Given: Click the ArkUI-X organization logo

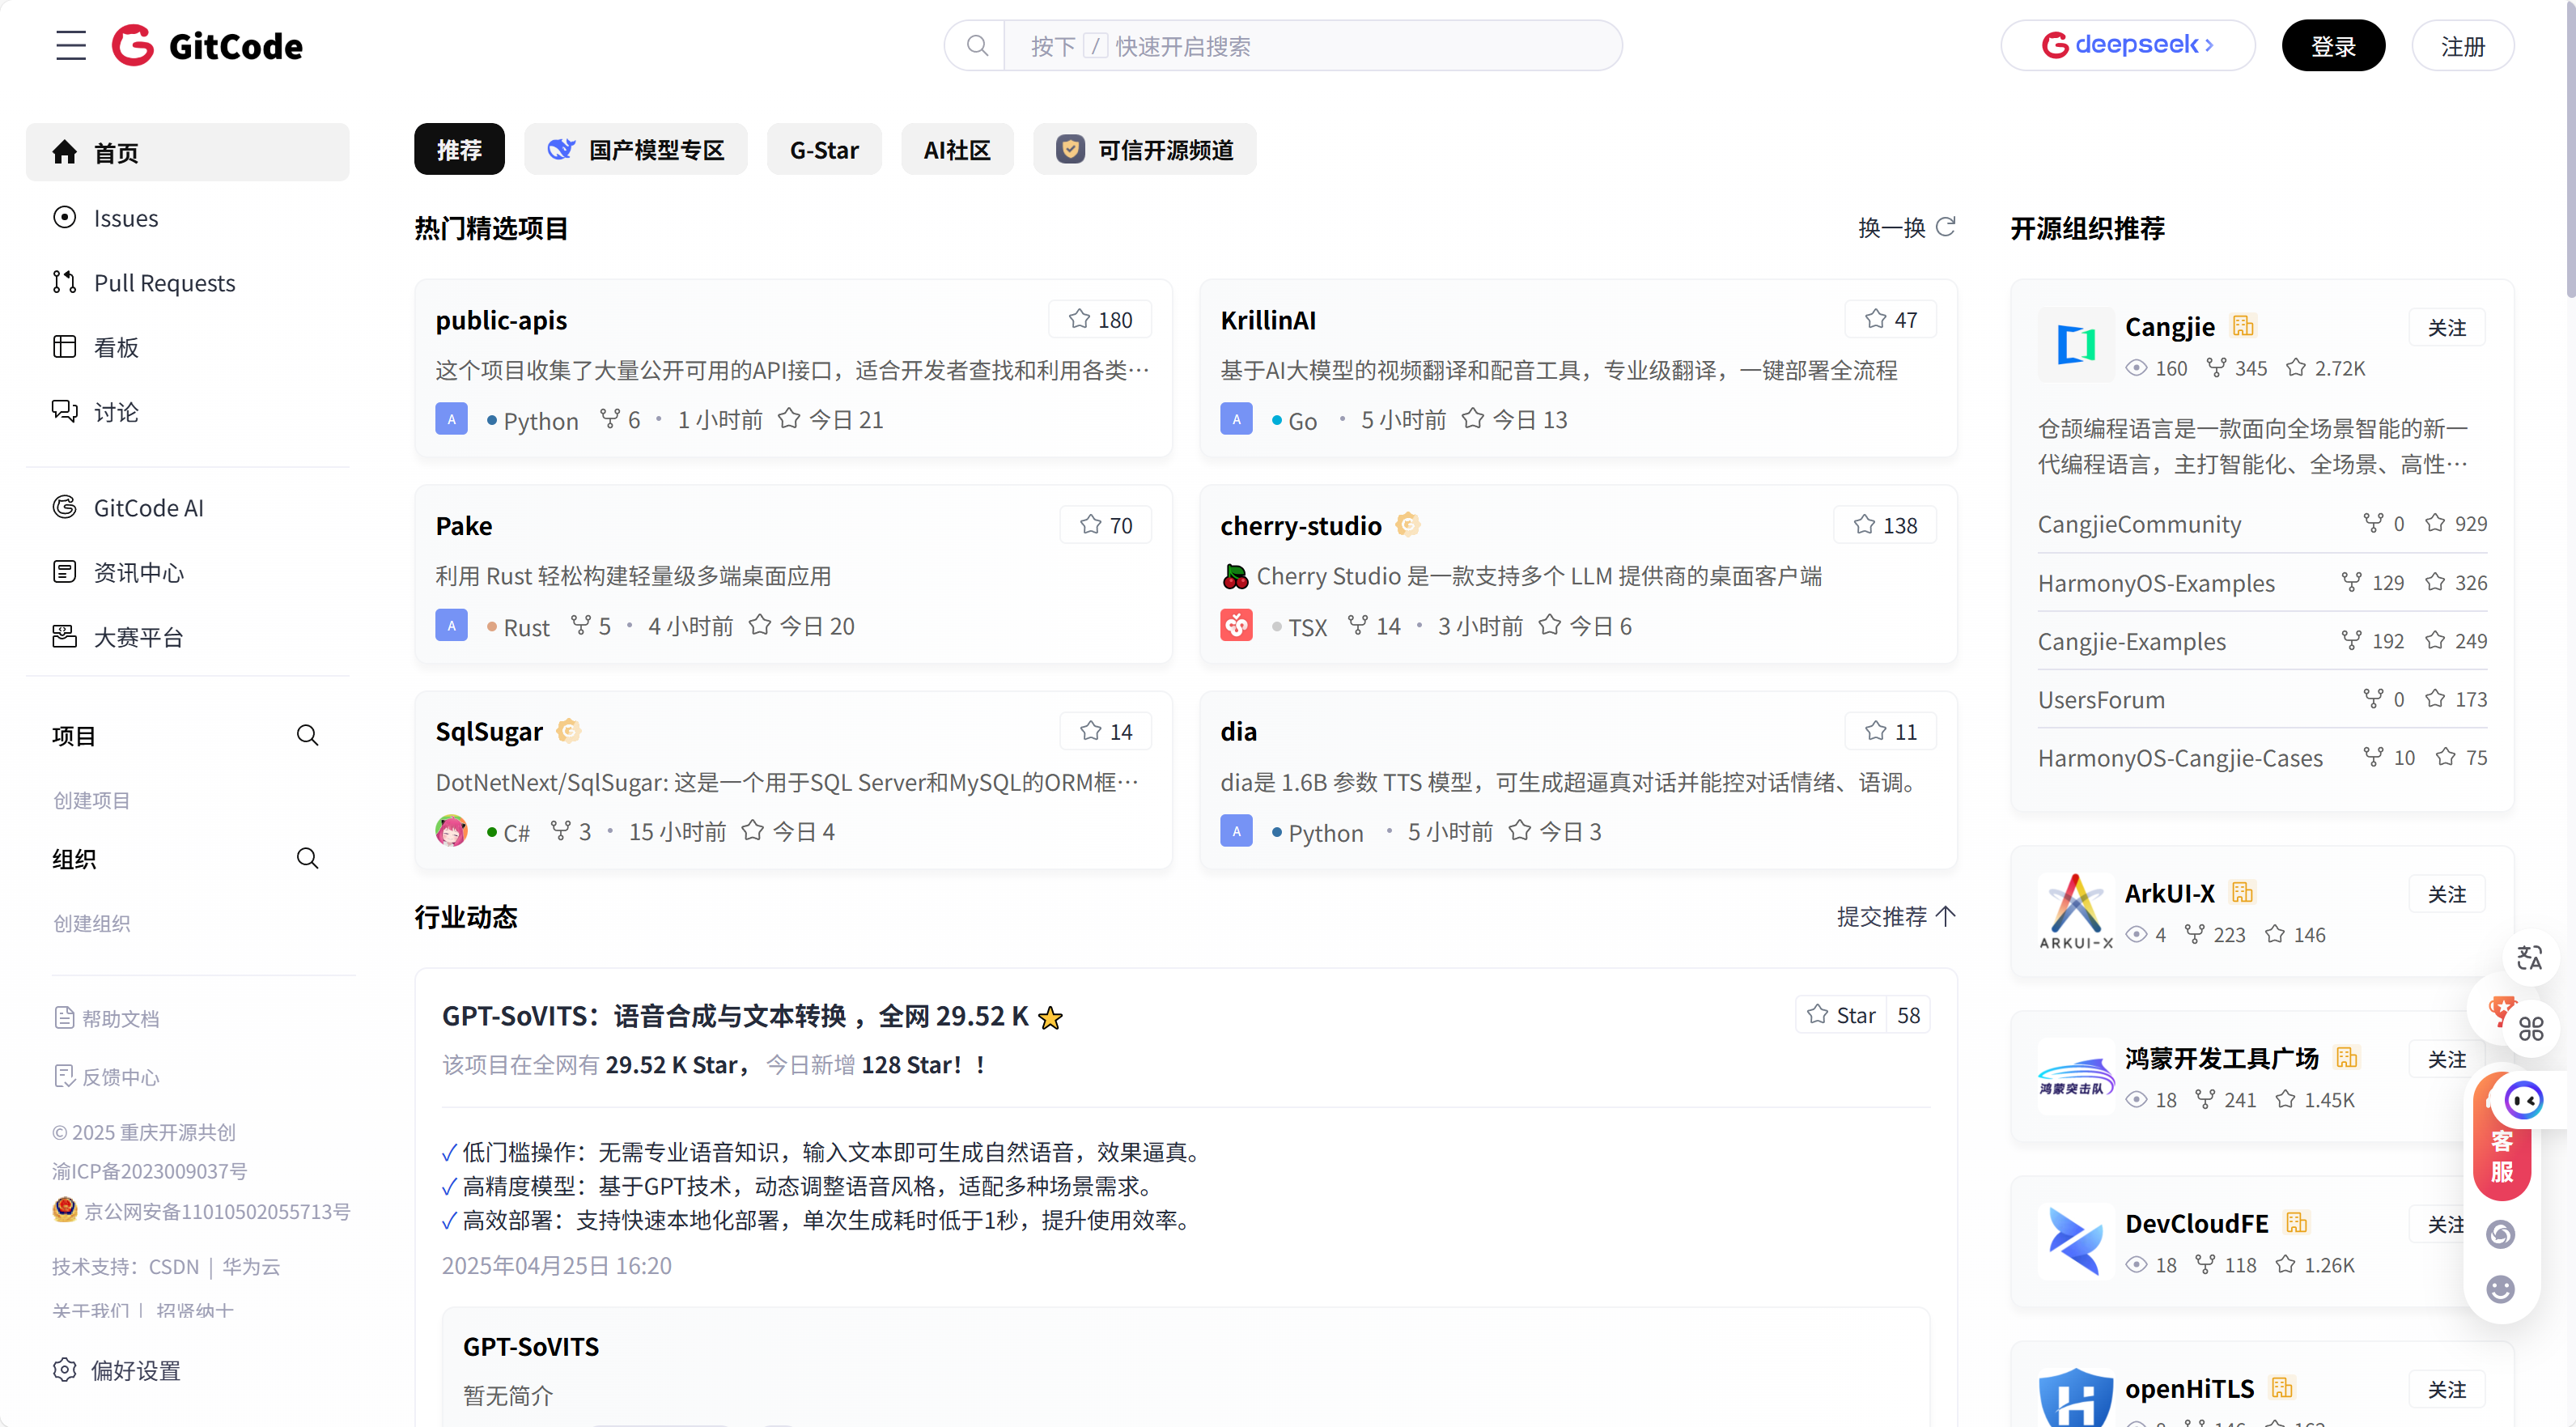Looking at the screenshot, I should tap(2076, 911).
